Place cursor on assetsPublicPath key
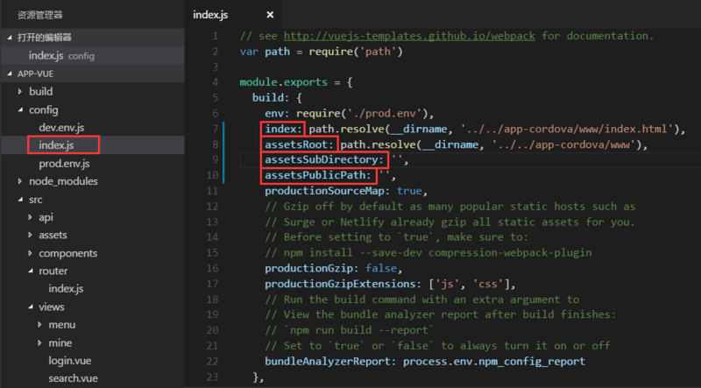Viewport: 701px width, 388px height. pos(318,175)
